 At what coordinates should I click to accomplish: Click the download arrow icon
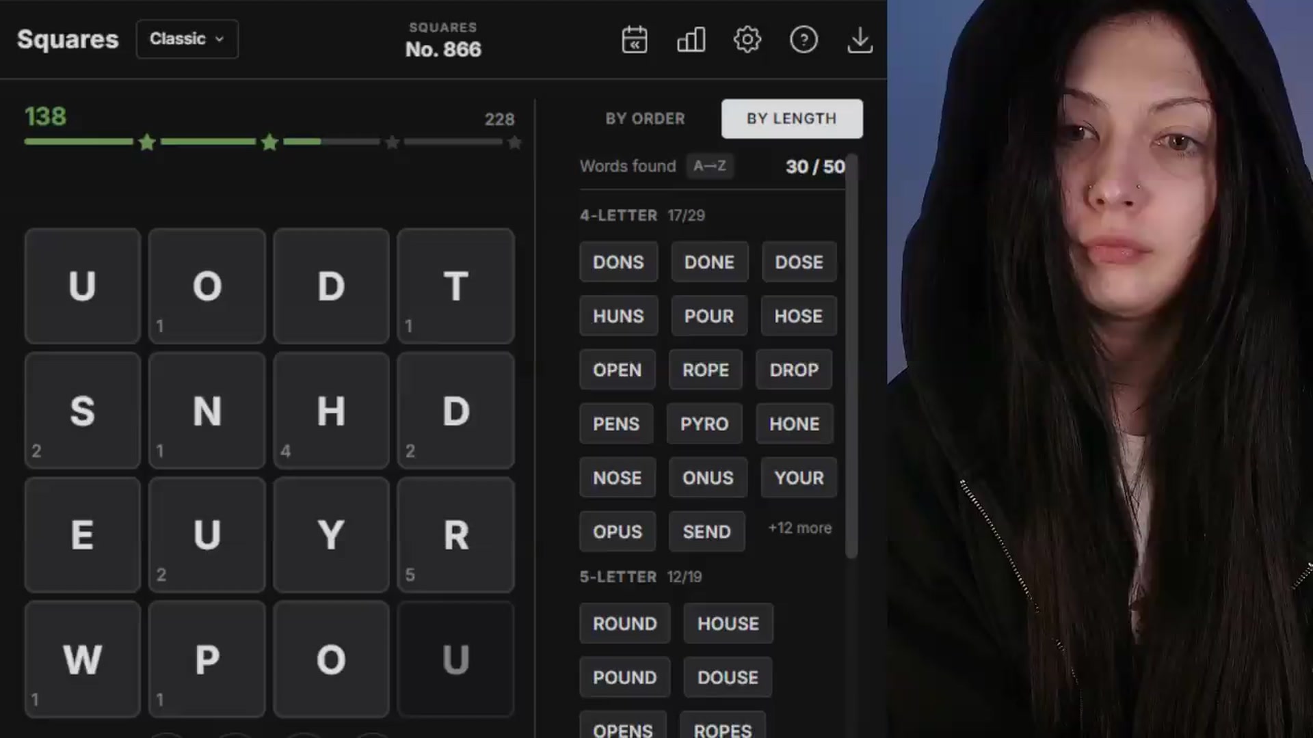click(860, 40)
